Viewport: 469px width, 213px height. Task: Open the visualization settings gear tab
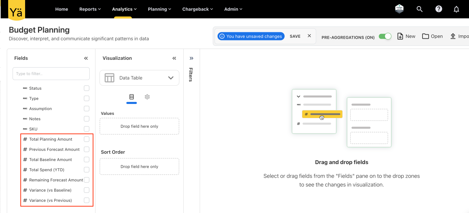[x=147, y=97]
